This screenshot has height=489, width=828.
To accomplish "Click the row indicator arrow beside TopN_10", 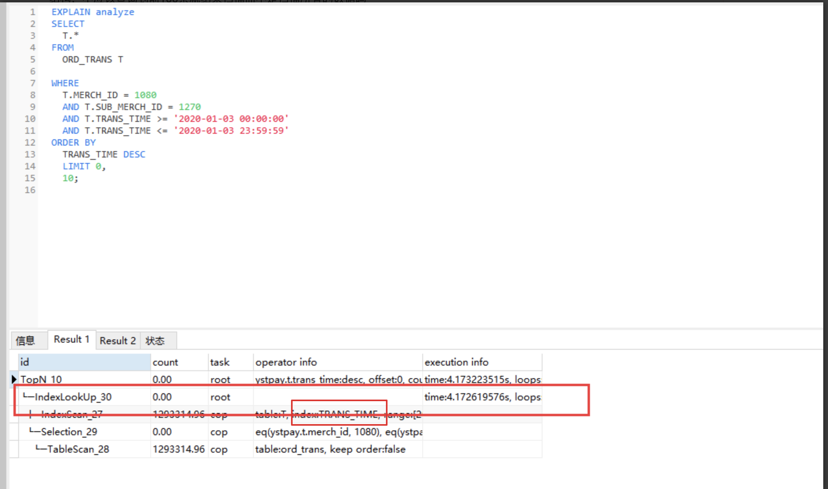I will (14, 379).
